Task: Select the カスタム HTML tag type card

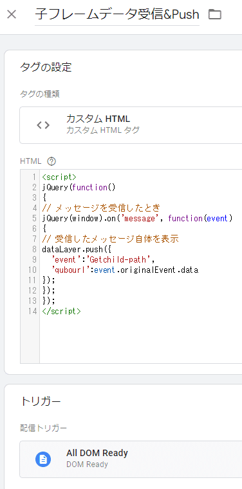Action: [131, 125]
